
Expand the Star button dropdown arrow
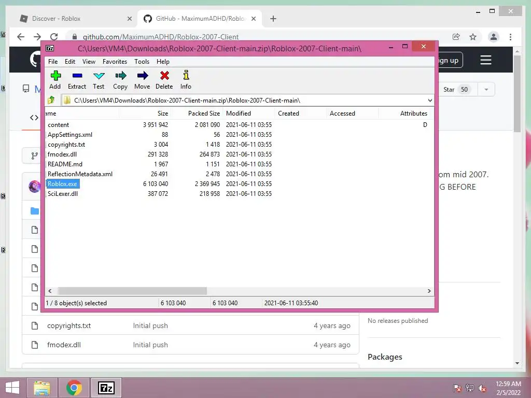486,89
